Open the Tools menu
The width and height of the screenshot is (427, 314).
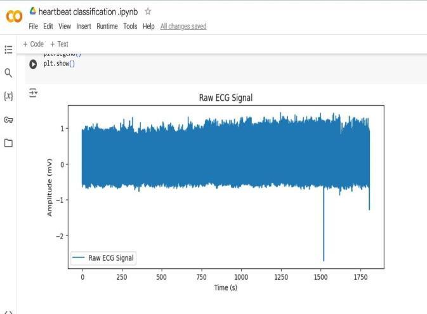point(130,27)
